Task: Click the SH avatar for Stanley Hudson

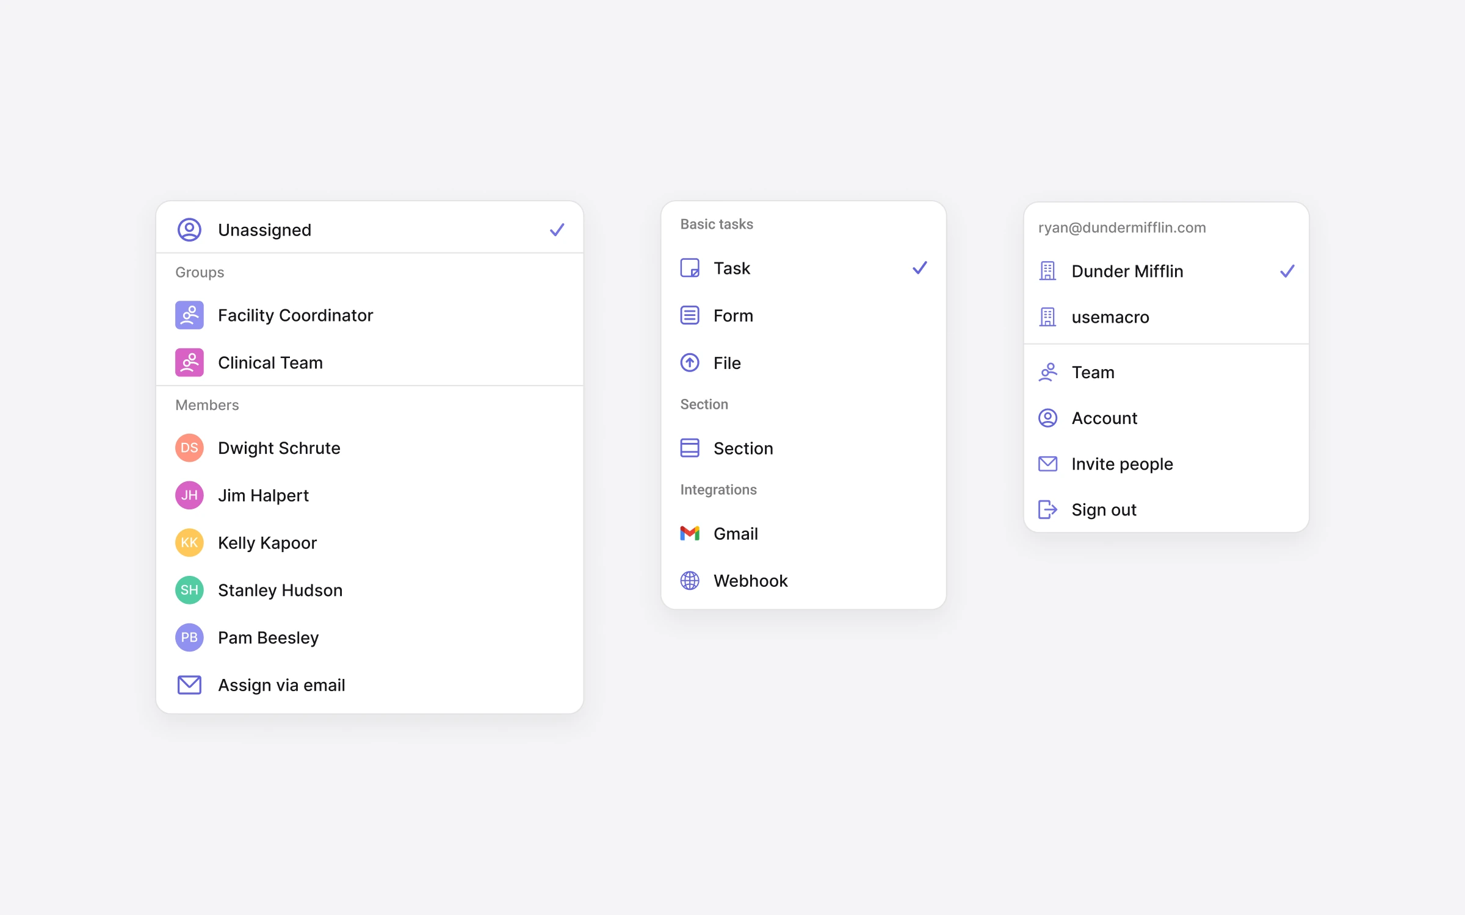Action: [189, 590]
